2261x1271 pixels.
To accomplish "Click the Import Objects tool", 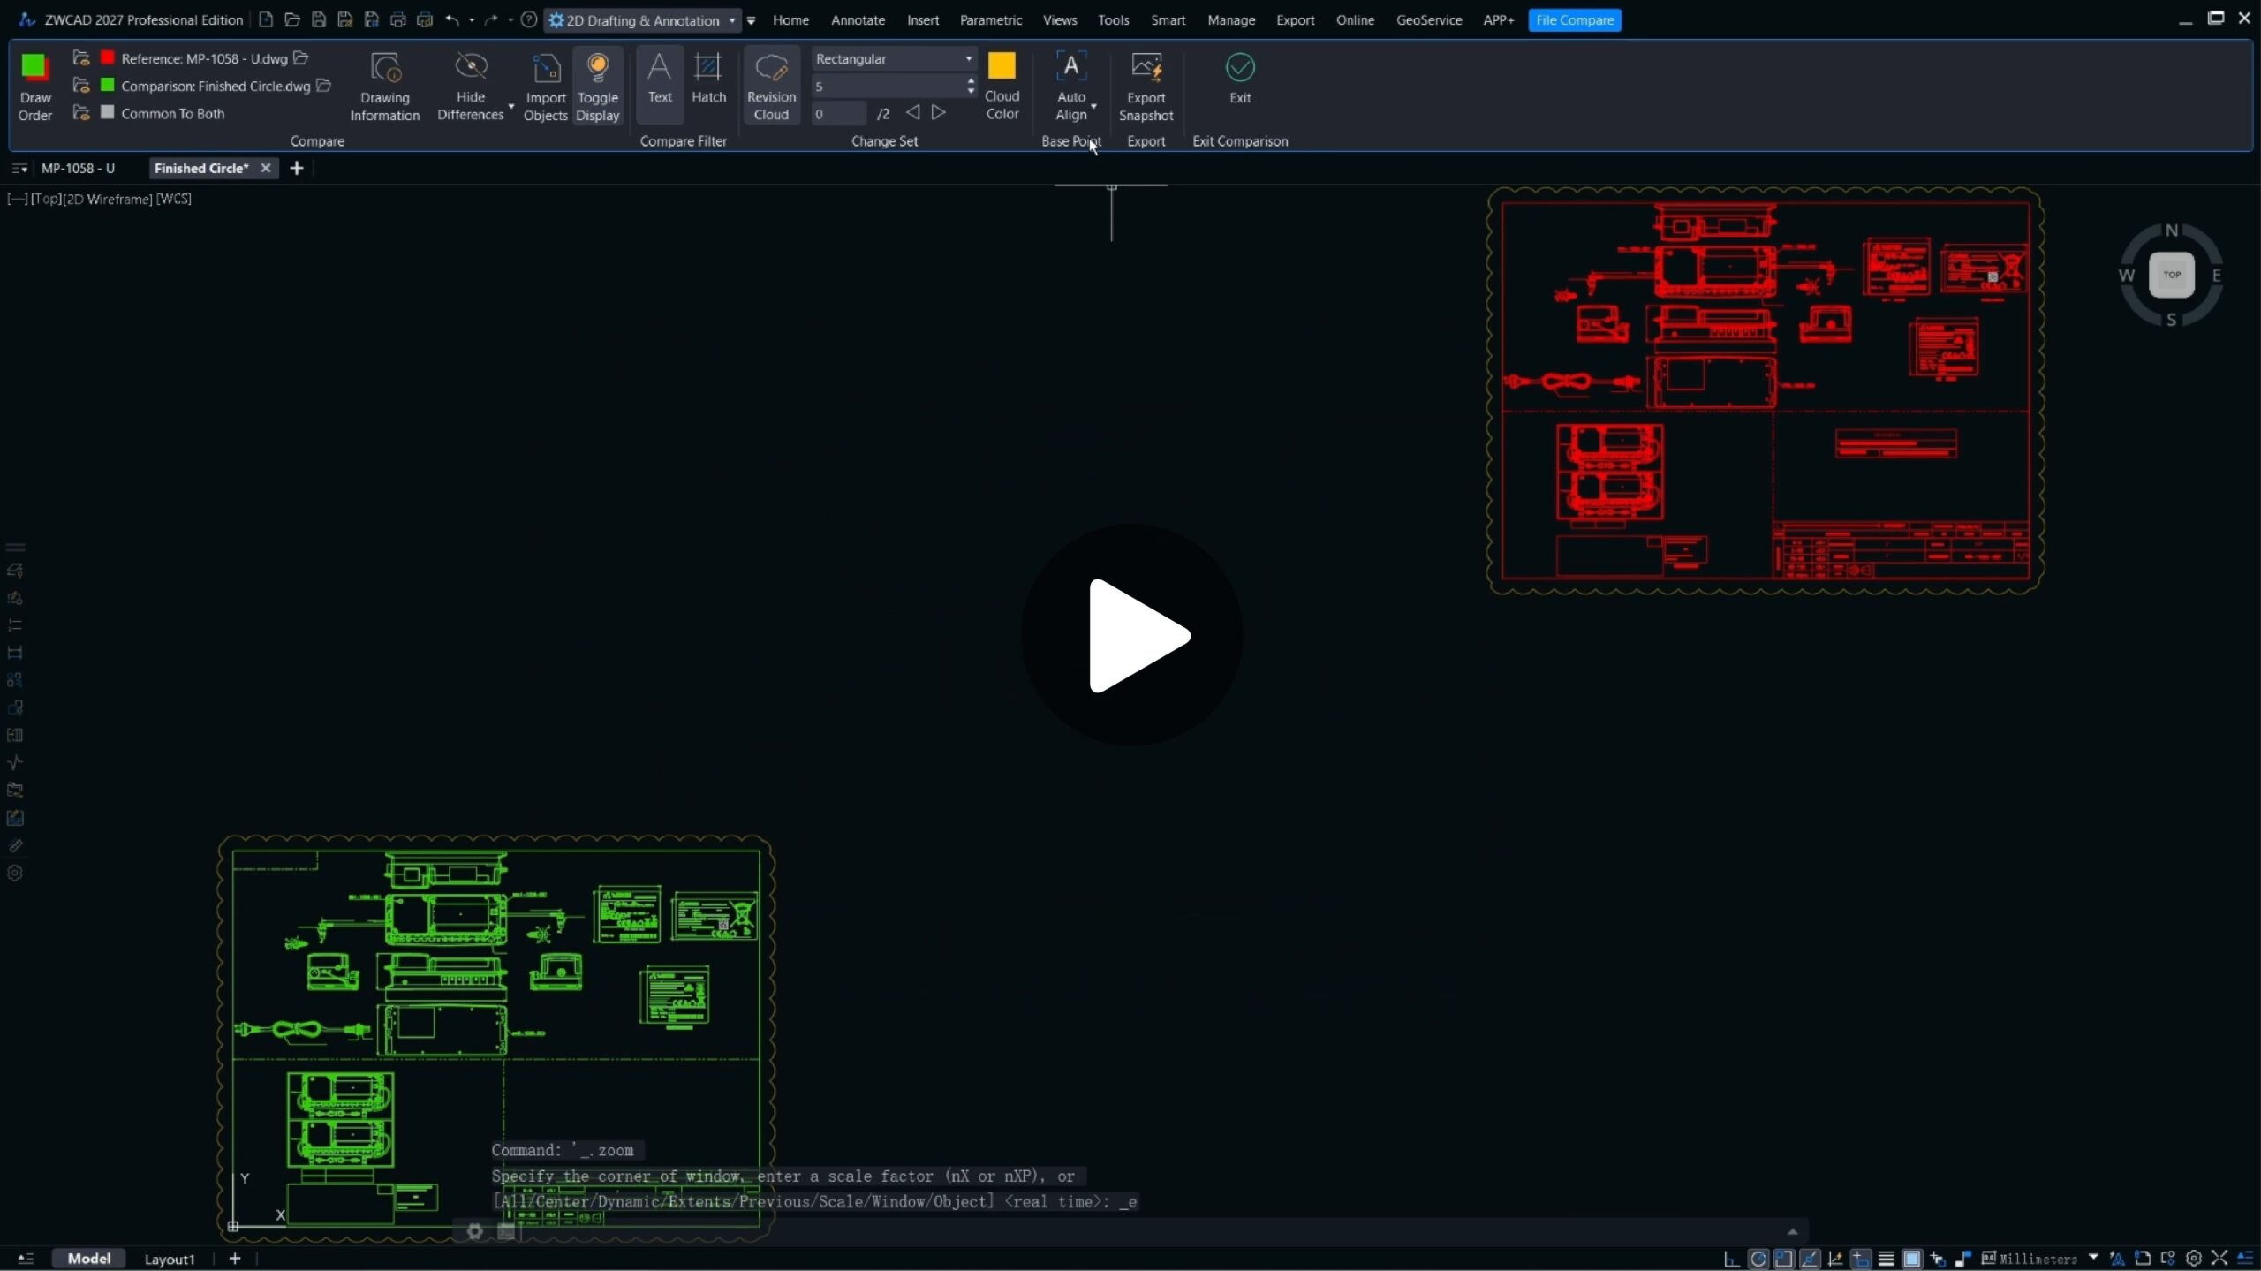I will coord(545,69).
